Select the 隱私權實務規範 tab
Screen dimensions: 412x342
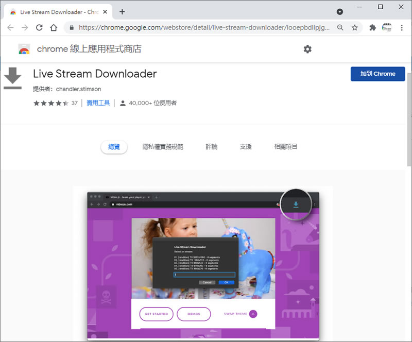click(x=163, y=147)
